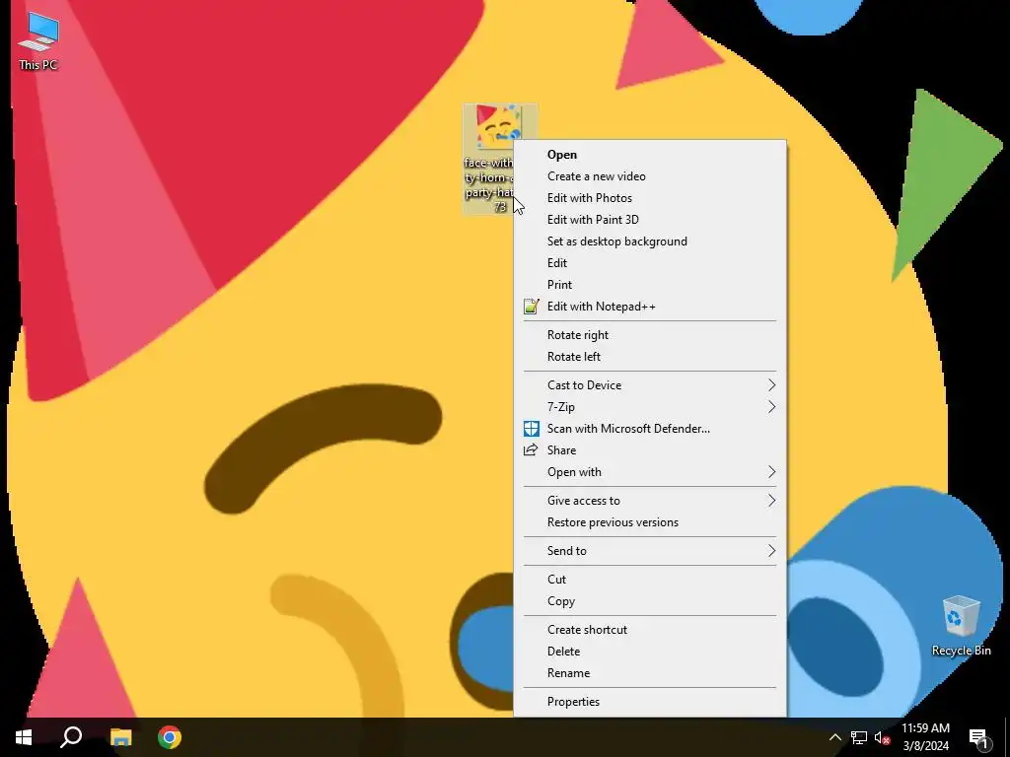Open the 7-Zip submenu
Screen dimensions: 1010x757
(650, 407)
